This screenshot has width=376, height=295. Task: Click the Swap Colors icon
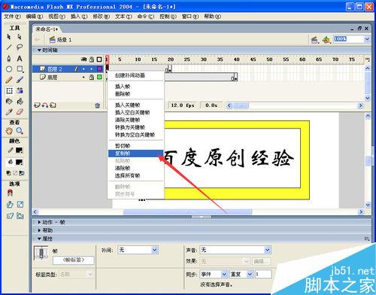[x=22, y=173]
